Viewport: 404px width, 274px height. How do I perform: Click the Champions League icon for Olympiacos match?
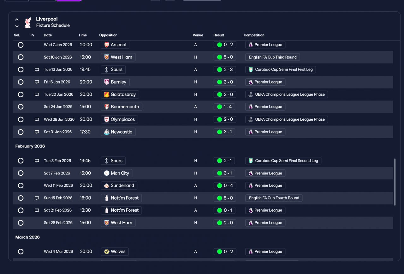point(251,119)
